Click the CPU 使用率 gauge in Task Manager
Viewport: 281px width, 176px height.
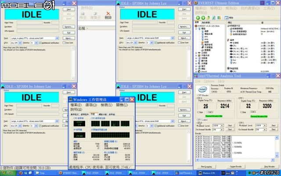point(79,124)
